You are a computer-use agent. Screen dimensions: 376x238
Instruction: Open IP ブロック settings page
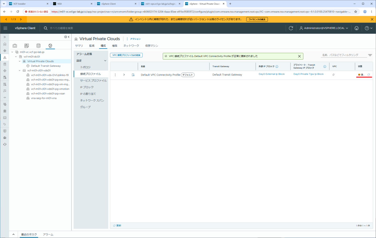tap(87, 87)
